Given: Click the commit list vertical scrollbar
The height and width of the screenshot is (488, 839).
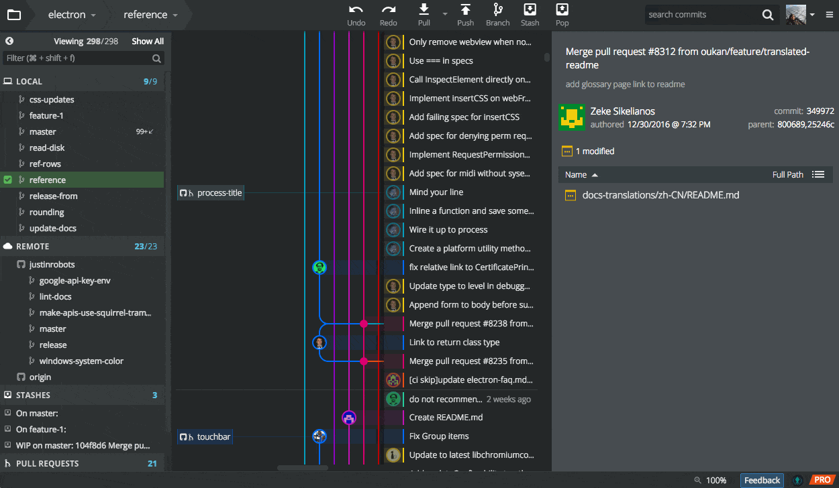Looking at the screenshot, I should point(547,58).
